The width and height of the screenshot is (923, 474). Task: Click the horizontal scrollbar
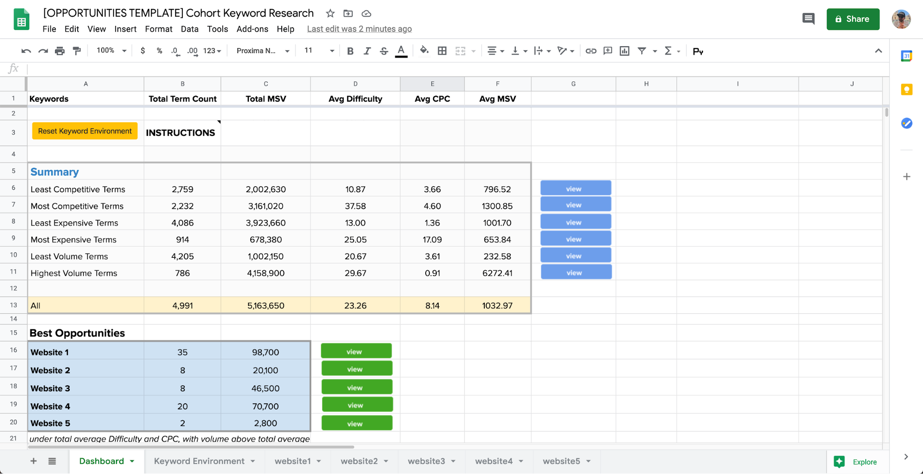[191, 447]
